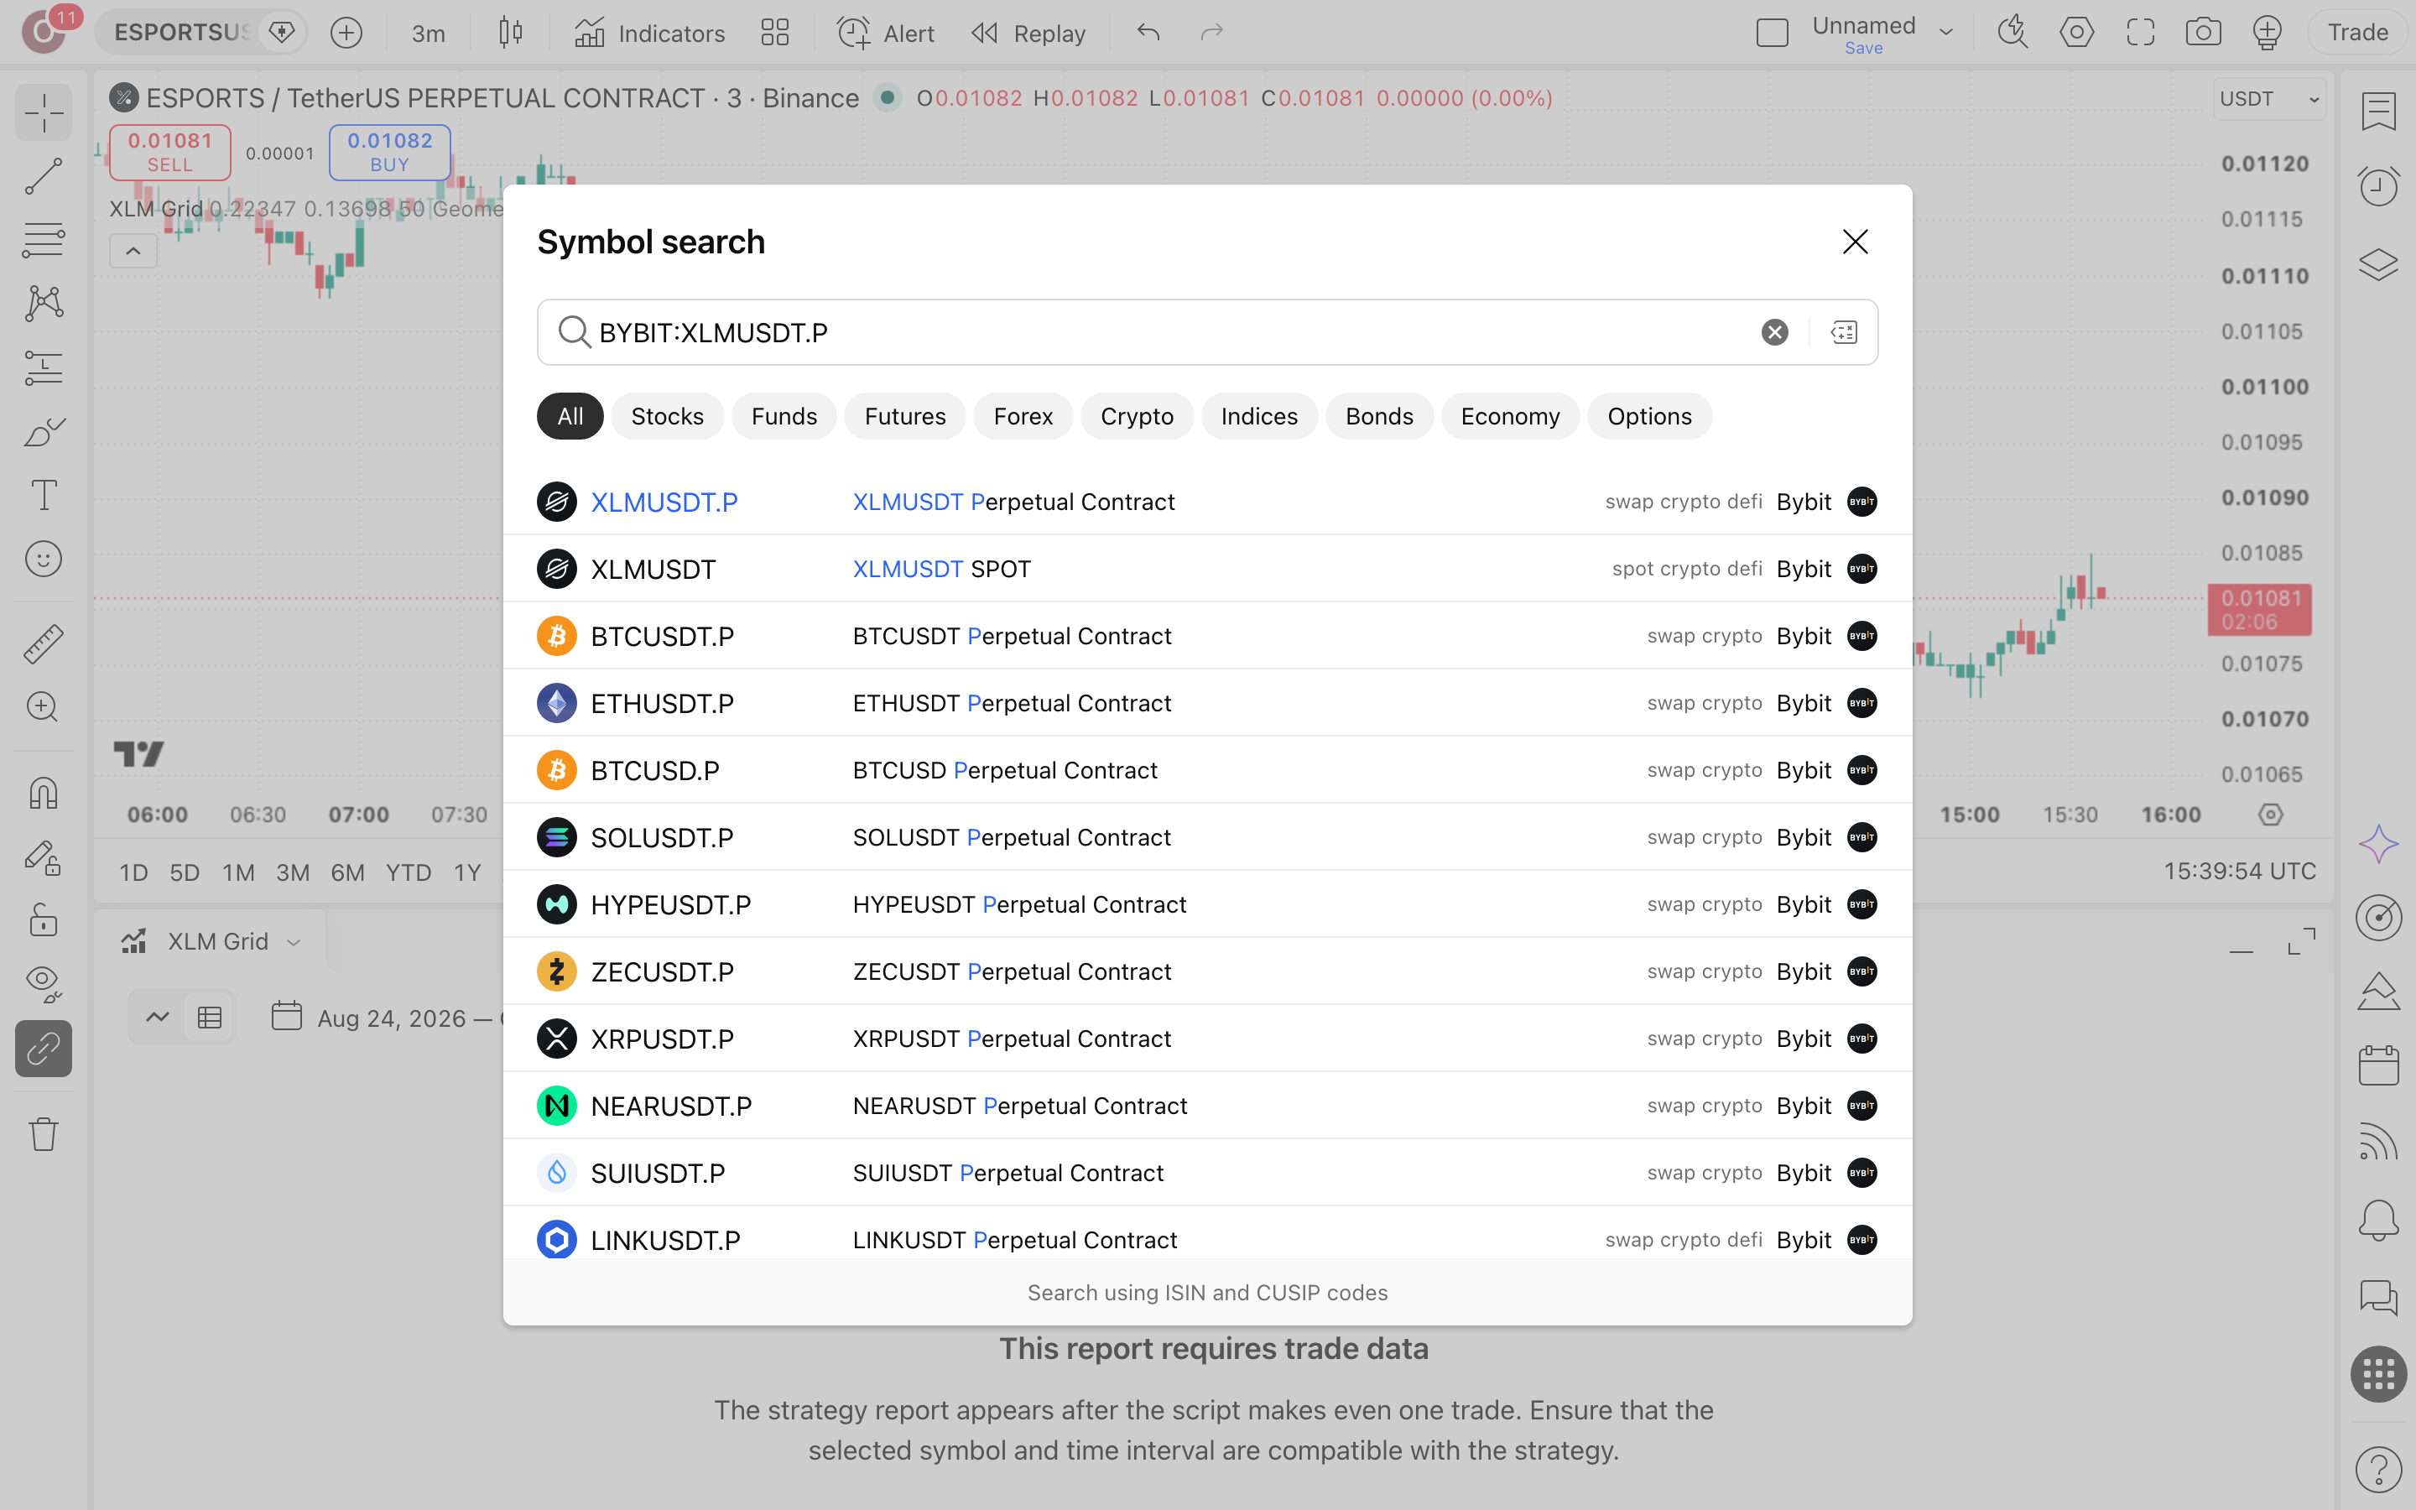The width and height of the screenshot is (2416, 1510).
Task: Enter fullscreen mode
Action: pos(2139,33)
